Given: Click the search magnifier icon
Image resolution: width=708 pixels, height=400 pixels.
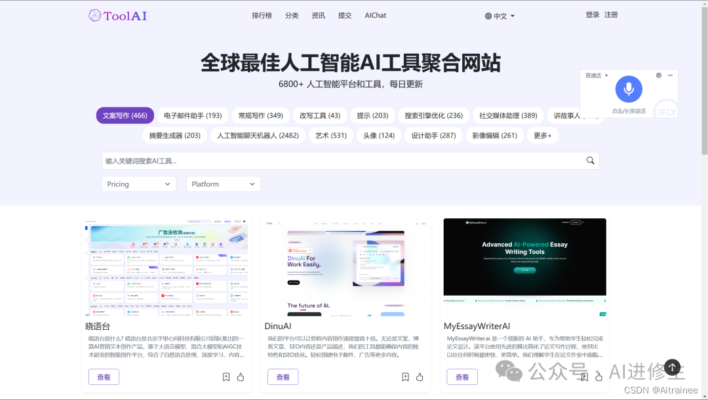Looking at the screenshot, I should [x=590, y=161].
